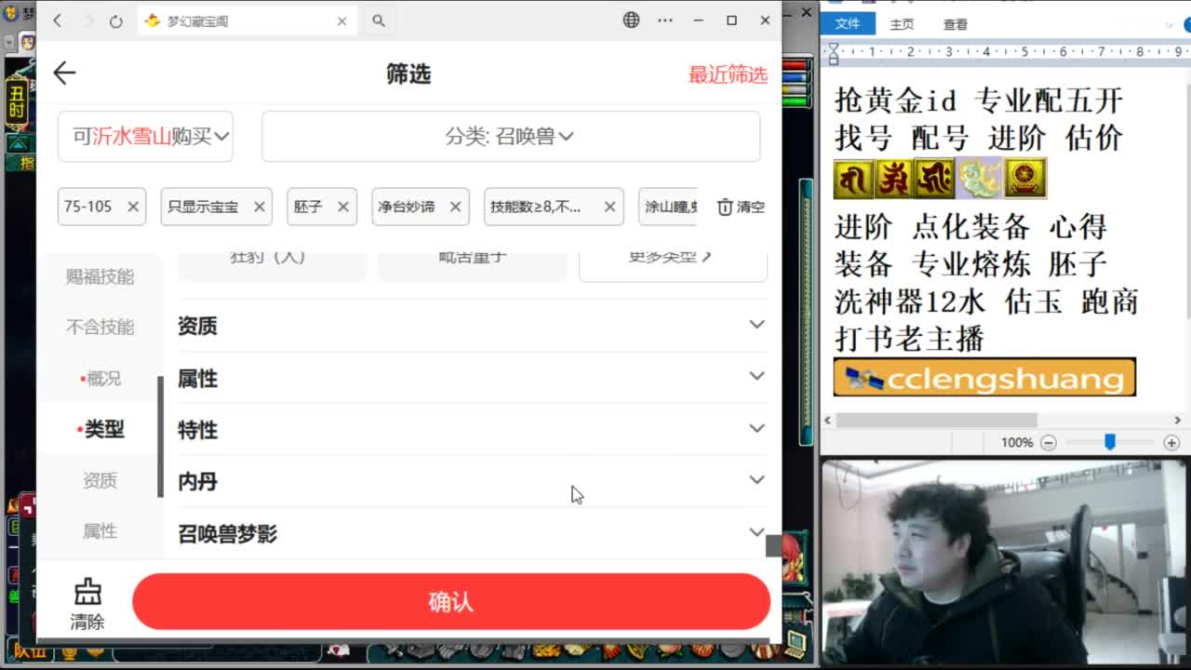Click the browser back navigation arrow
1191x670 pixels.
[x=58, y=20]
